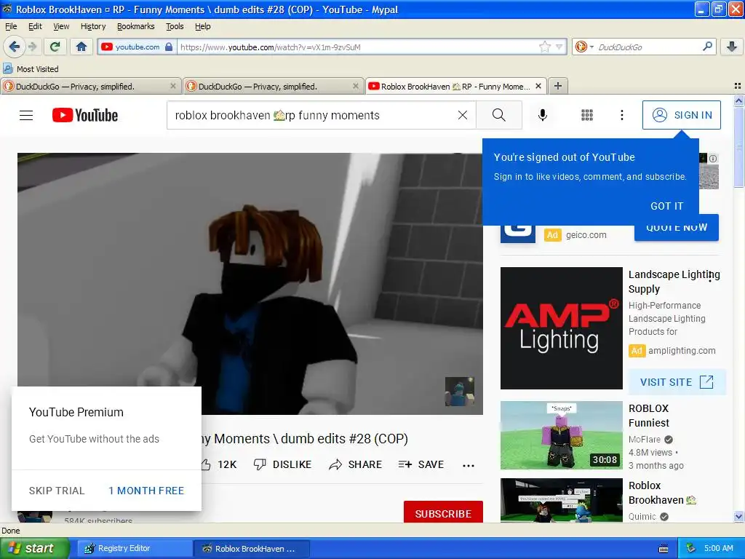
Task: Click 1 MONTH FREE in Premium popup
Action: (x=146, y=491)
